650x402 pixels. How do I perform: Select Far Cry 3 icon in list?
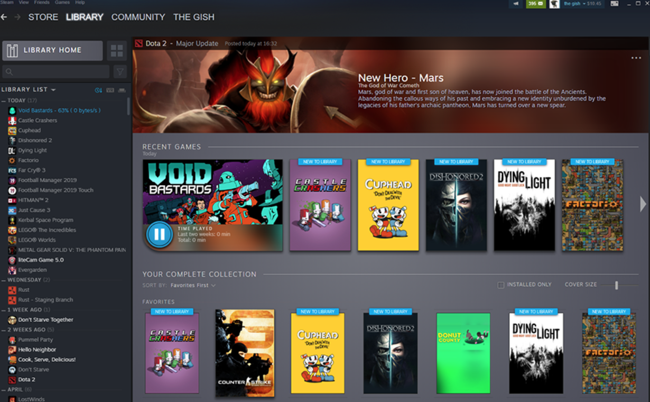pyautogui.click(x=12, y=170)
